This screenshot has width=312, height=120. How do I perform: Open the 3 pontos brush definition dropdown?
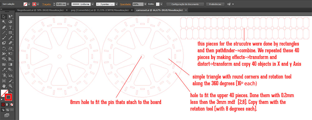point(117,4)
